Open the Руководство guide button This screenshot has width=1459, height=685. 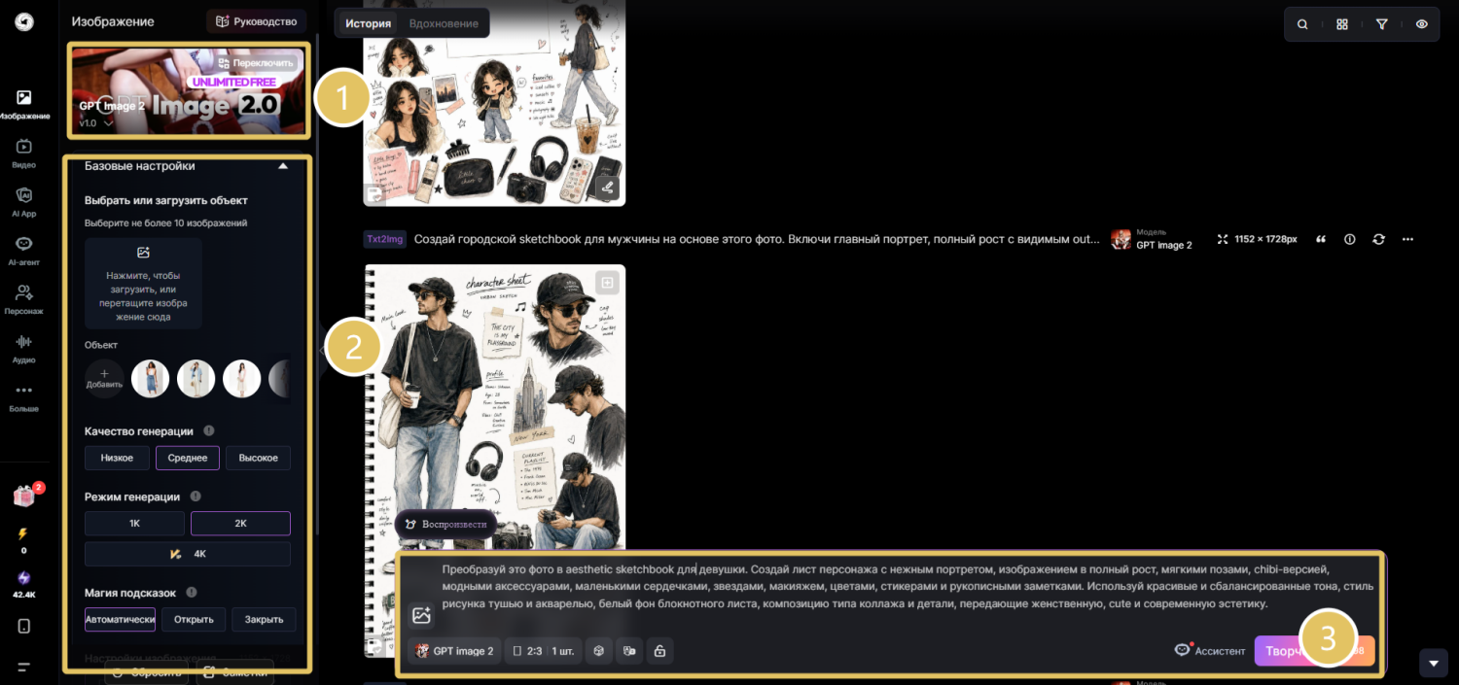256,21
